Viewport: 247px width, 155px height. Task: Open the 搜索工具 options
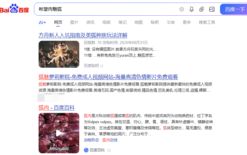coord(207,22)
